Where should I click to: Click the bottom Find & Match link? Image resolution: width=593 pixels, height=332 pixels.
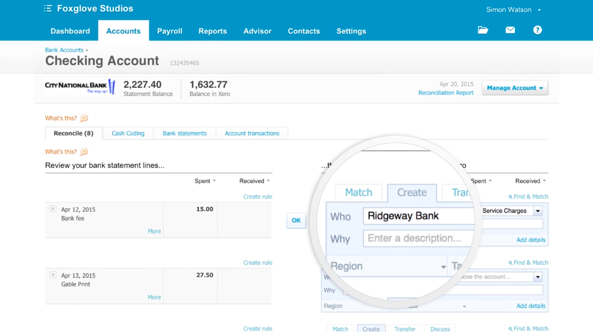[529, 329]
